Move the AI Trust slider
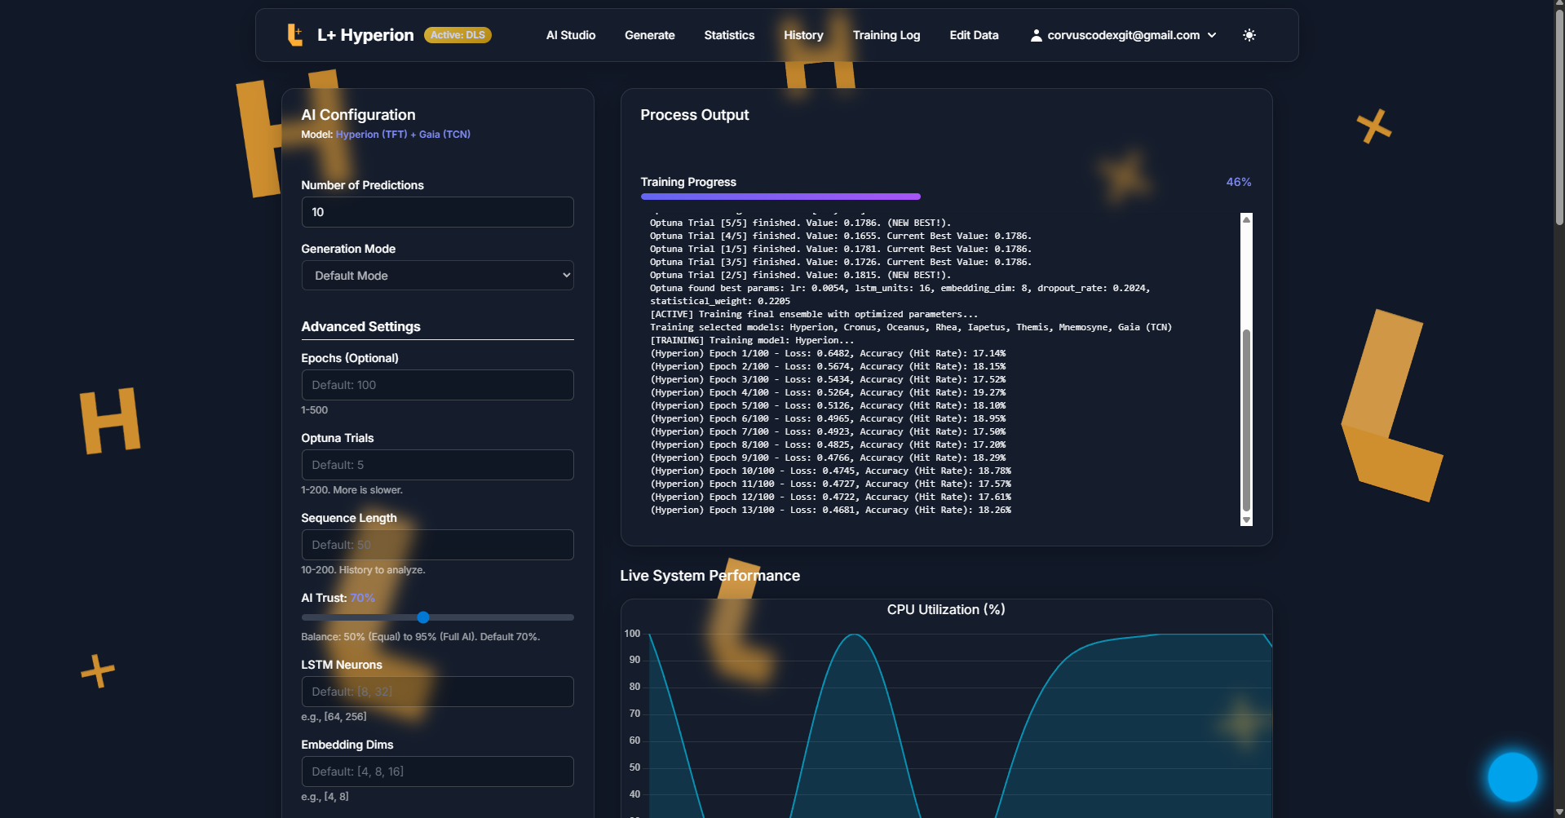 tap(422, 617)
